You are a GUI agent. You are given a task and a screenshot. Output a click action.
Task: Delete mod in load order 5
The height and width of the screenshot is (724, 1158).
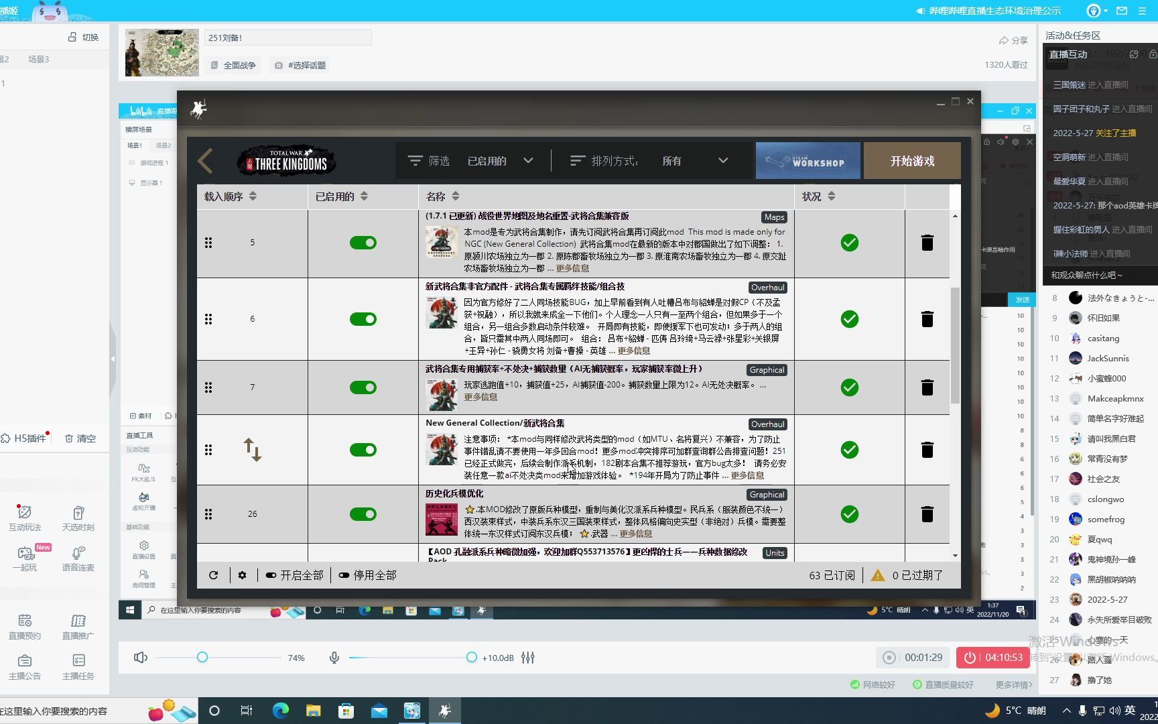[x=927, y=243]
